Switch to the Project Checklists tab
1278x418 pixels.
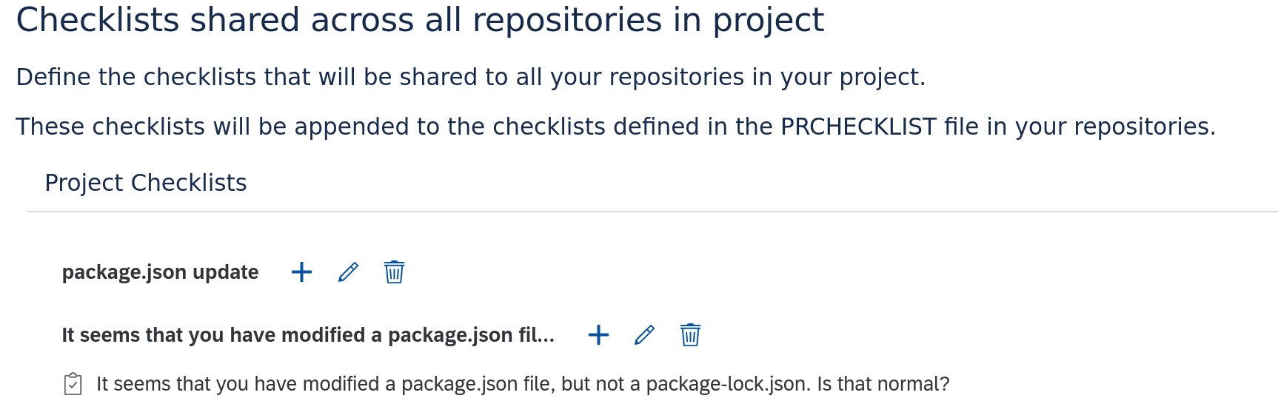tap(145, 183)
